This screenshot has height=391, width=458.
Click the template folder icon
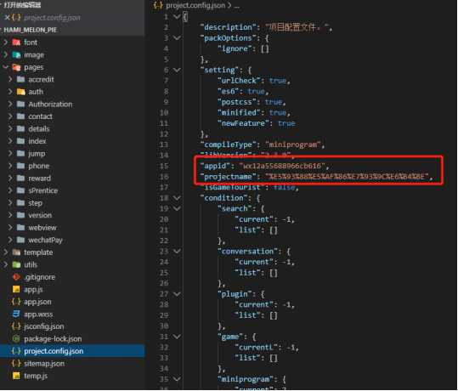pyautogui.click(x=16, y=252)
